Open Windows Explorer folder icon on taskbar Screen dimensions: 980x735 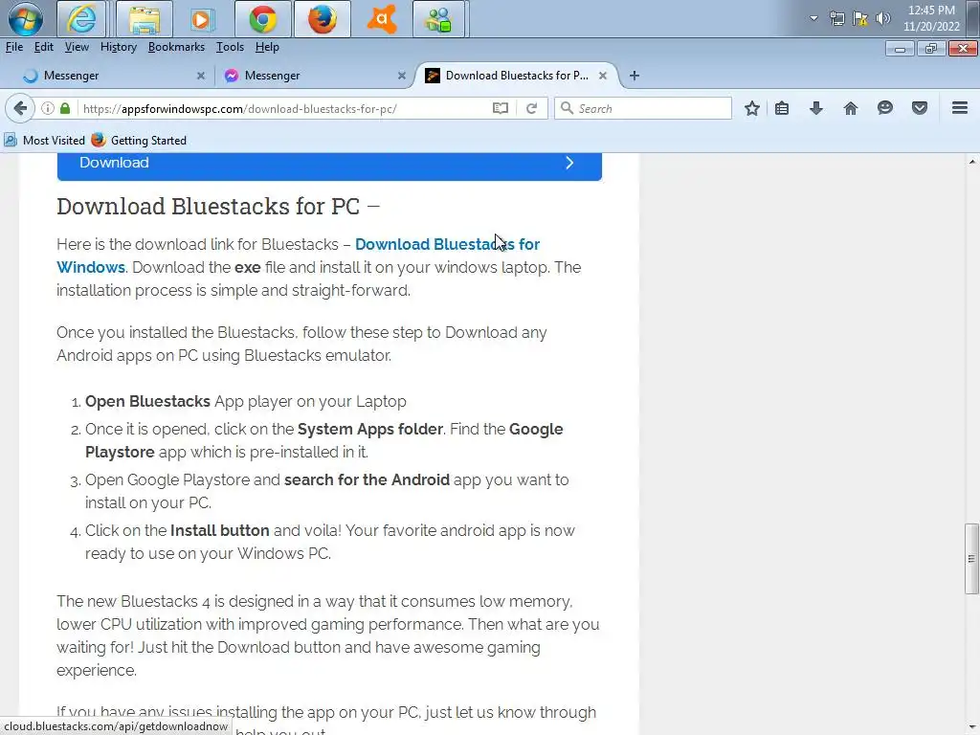pyautogui.click(x=145, y=19)
